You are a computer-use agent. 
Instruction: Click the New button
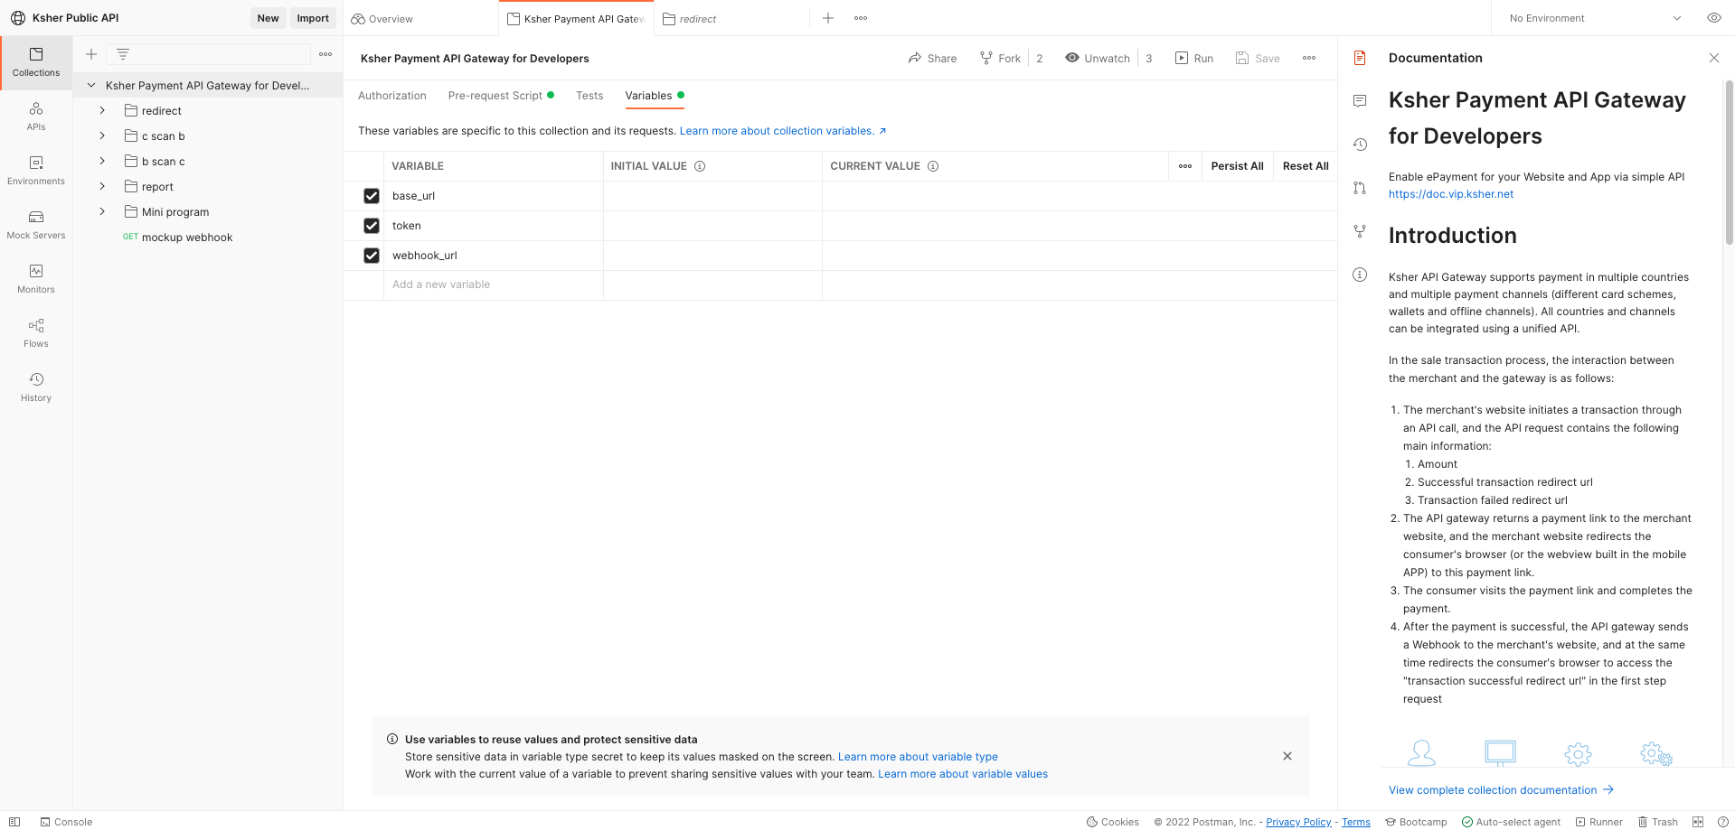click(268, 18)
